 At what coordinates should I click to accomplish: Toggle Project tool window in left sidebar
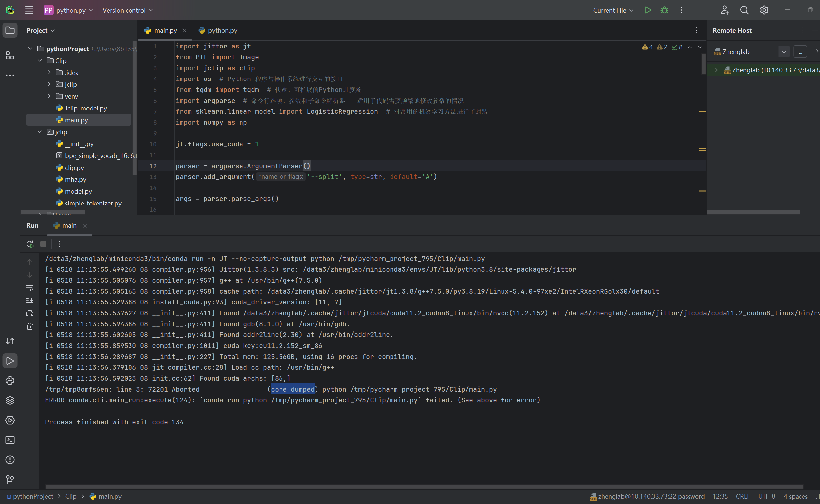tap(10, 30)
